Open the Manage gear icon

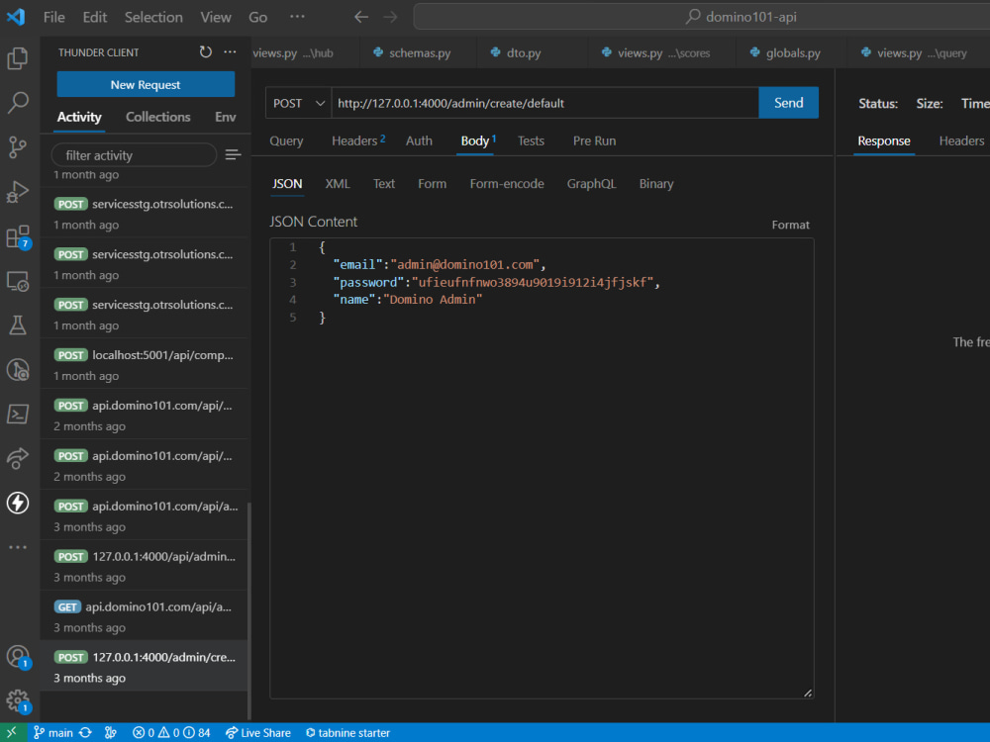click(18, 701)
